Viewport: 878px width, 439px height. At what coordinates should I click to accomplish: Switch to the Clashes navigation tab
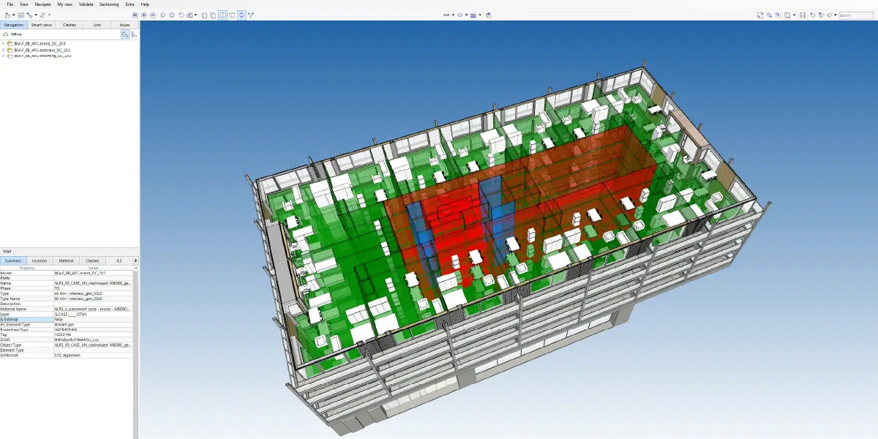coord(70,24)
